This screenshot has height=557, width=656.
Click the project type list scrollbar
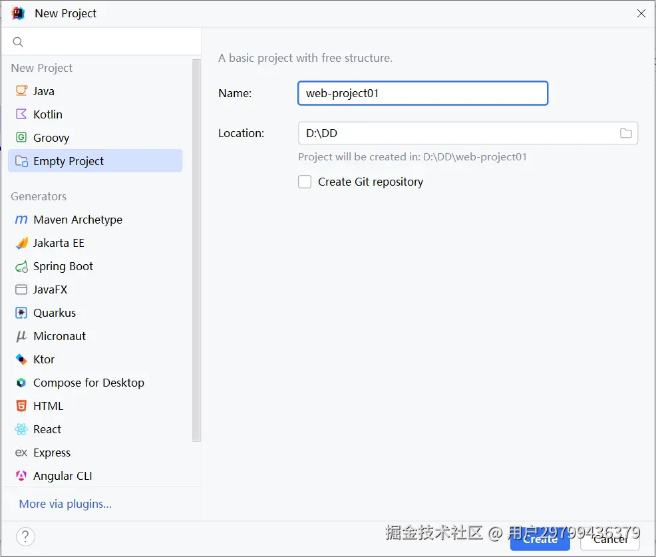tap(196, 250)
